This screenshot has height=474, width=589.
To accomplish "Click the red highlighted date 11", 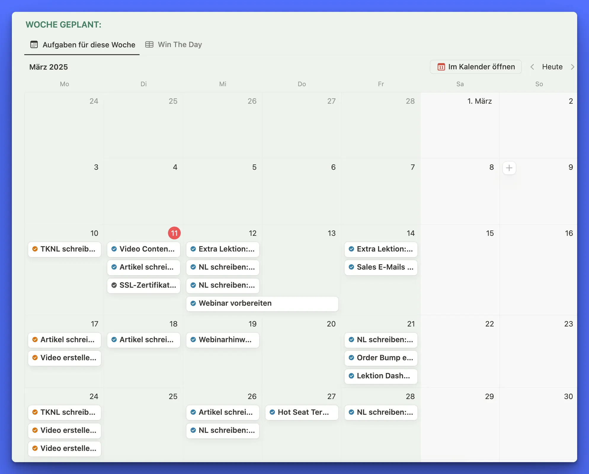I will click(x=174, y=233).
